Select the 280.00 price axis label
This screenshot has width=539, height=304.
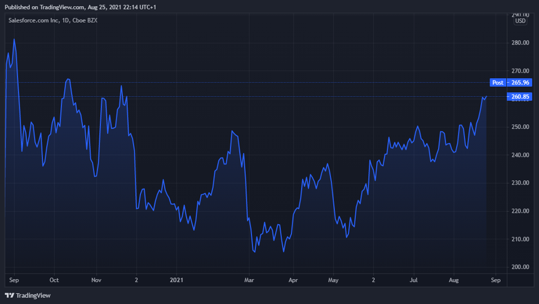[520, 43]
